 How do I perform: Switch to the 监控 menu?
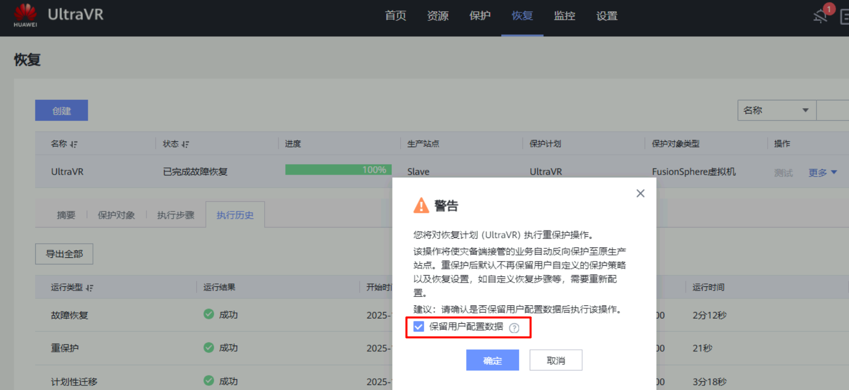[x=564, y=16]
